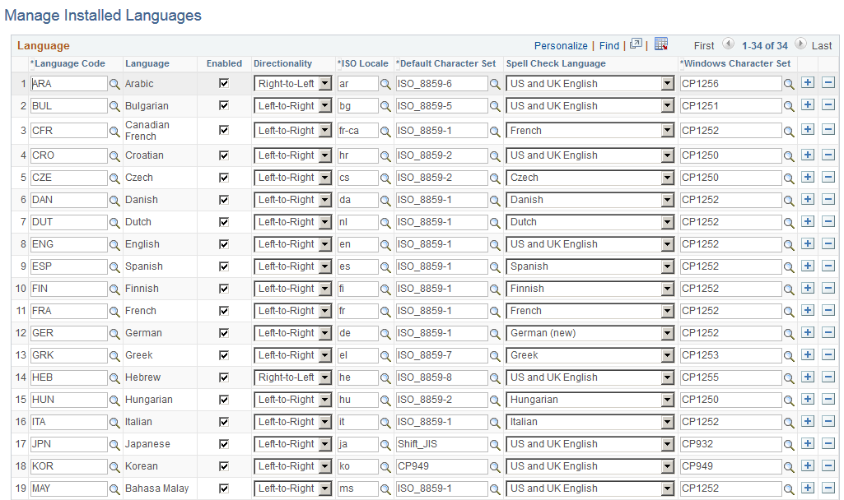Open ISO locale lookup for English
Viewport: 844px width, 500px height.
pyautogui.click(x=385, y=244)
